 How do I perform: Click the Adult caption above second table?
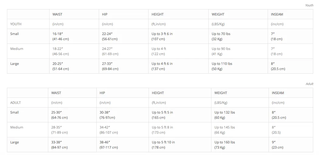pyautogui.click(x=310, y=84)
